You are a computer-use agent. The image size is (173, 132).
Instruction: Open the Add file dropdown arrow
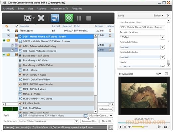(33, 18)
